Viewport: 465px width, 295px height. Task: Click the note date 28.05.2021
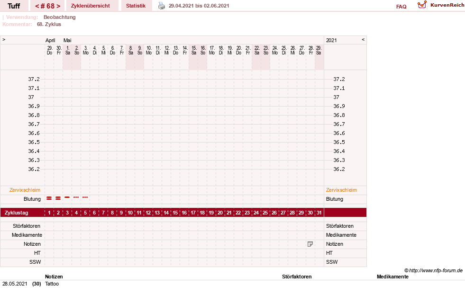click(15, 284)
